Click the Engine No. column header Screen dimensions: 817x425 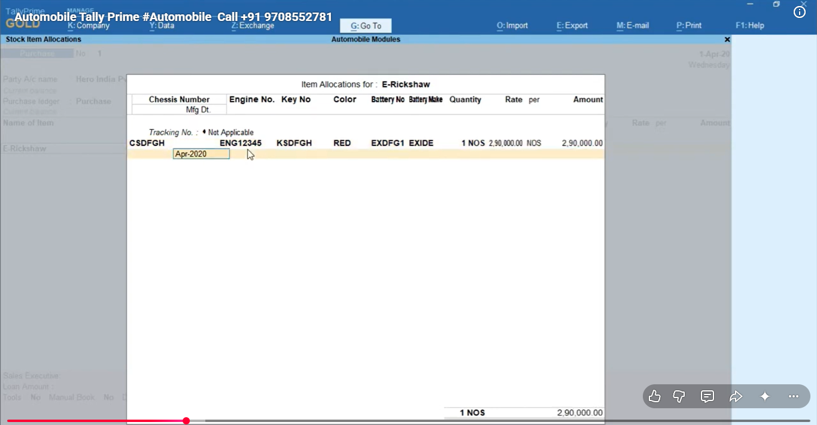[252, 99]
